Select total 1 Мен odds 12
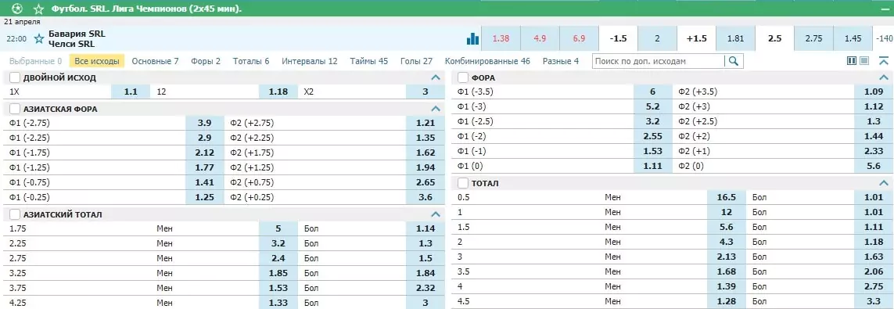The height and width of the screenshot is (309, 894). pyautogui.click(x=727, y=211)
